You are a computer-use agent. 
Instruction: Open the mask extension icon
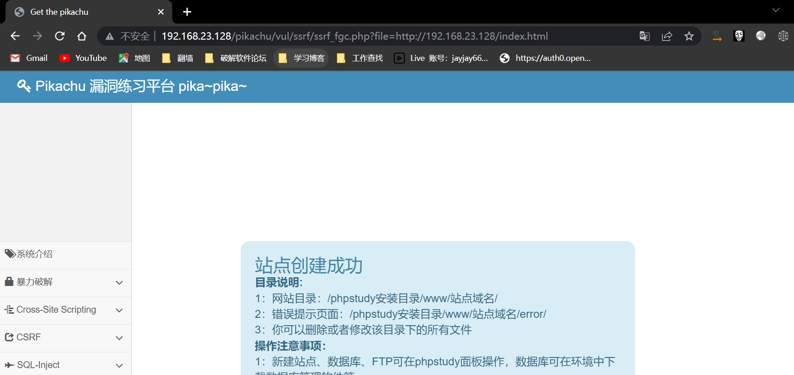pos(739,36)
